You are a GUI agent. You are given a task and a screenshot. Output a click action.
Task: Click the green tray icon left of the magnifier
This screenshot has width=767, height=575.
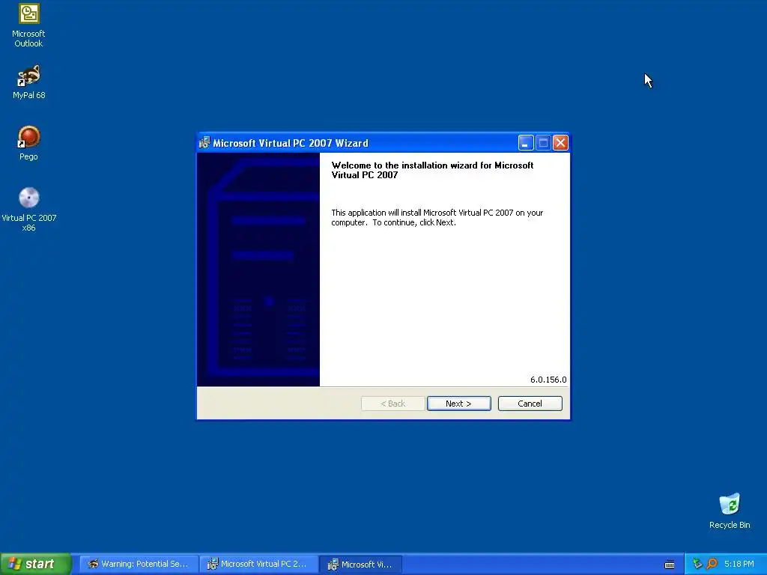(697, 564)
